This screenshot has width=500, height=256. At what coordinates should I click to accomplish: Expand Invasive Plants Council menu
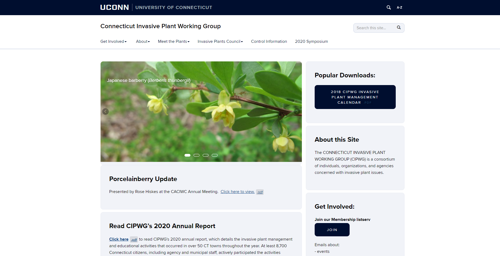(x=220, y=41)
